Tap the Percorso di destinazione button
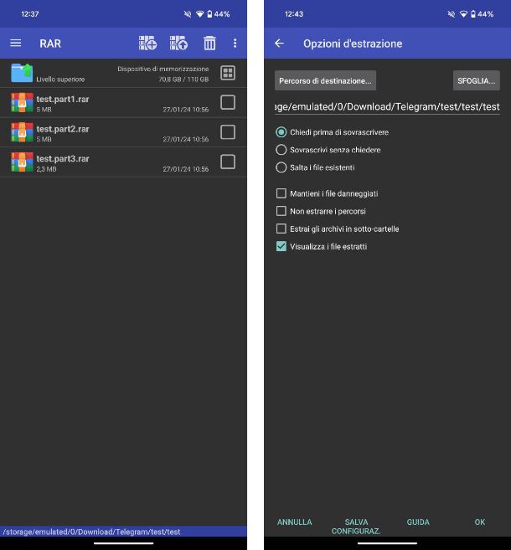 pos(325,80)
